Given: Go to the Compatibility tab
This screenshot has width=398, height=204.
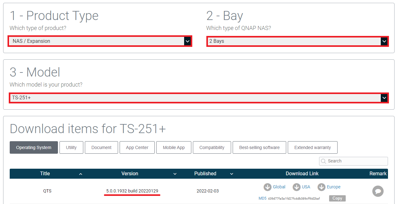Looking at the screenshot, I should [x=212, y=147].
